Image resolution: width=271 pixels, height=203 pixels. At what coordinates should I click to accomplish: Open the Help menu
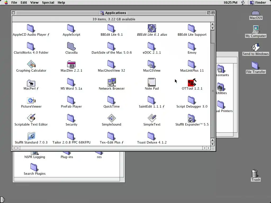click(x=61, y=3)
